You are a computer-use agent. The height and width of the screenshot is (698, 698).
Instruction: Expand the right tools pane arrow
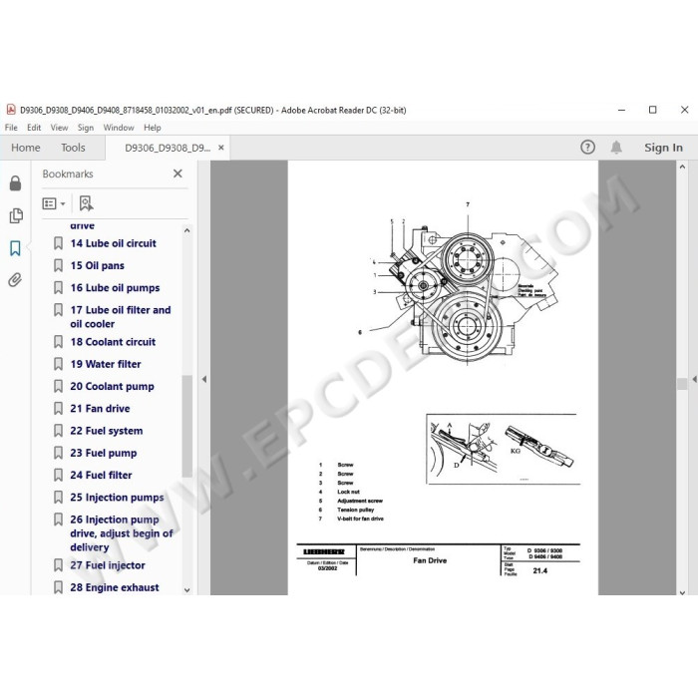pos(694,379)
